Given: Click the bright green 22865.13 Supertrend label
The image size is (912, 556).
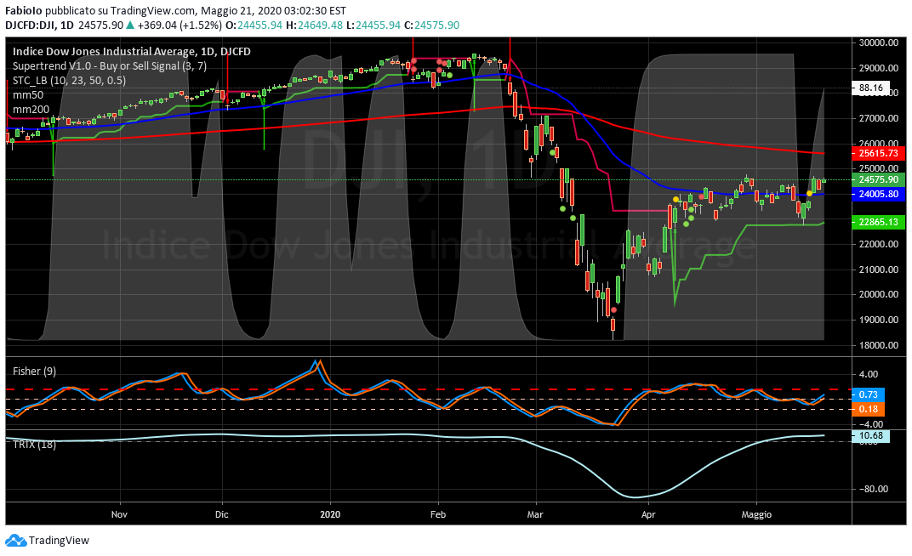Looking at the screenshot, I should coord(878,222).
